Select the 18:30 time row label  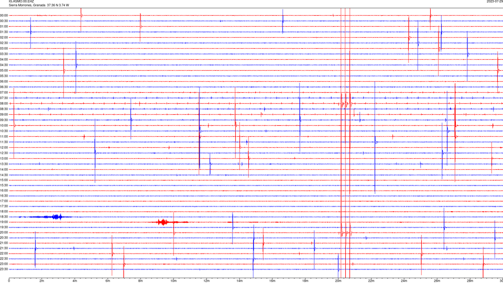(4, 217)
